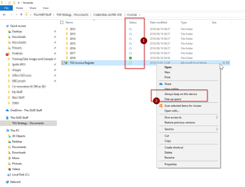Image resolution: width=245 pixels, height=187 pixels.
Task: Select Always keep on this device
Action: 180,94
